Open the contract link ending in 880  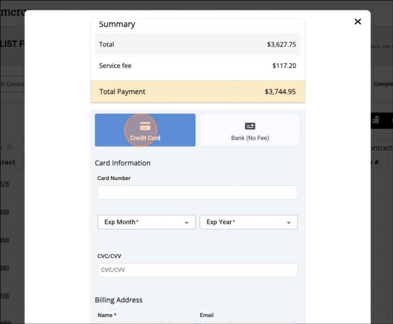[x=4, y=268]
